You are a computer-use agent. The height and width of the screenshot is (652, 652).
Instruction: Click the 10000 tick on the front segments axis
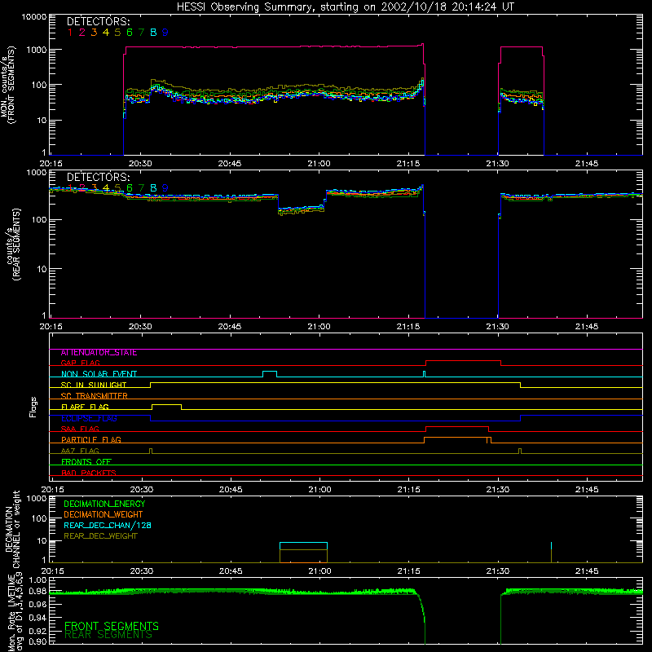tap(34, 17)
